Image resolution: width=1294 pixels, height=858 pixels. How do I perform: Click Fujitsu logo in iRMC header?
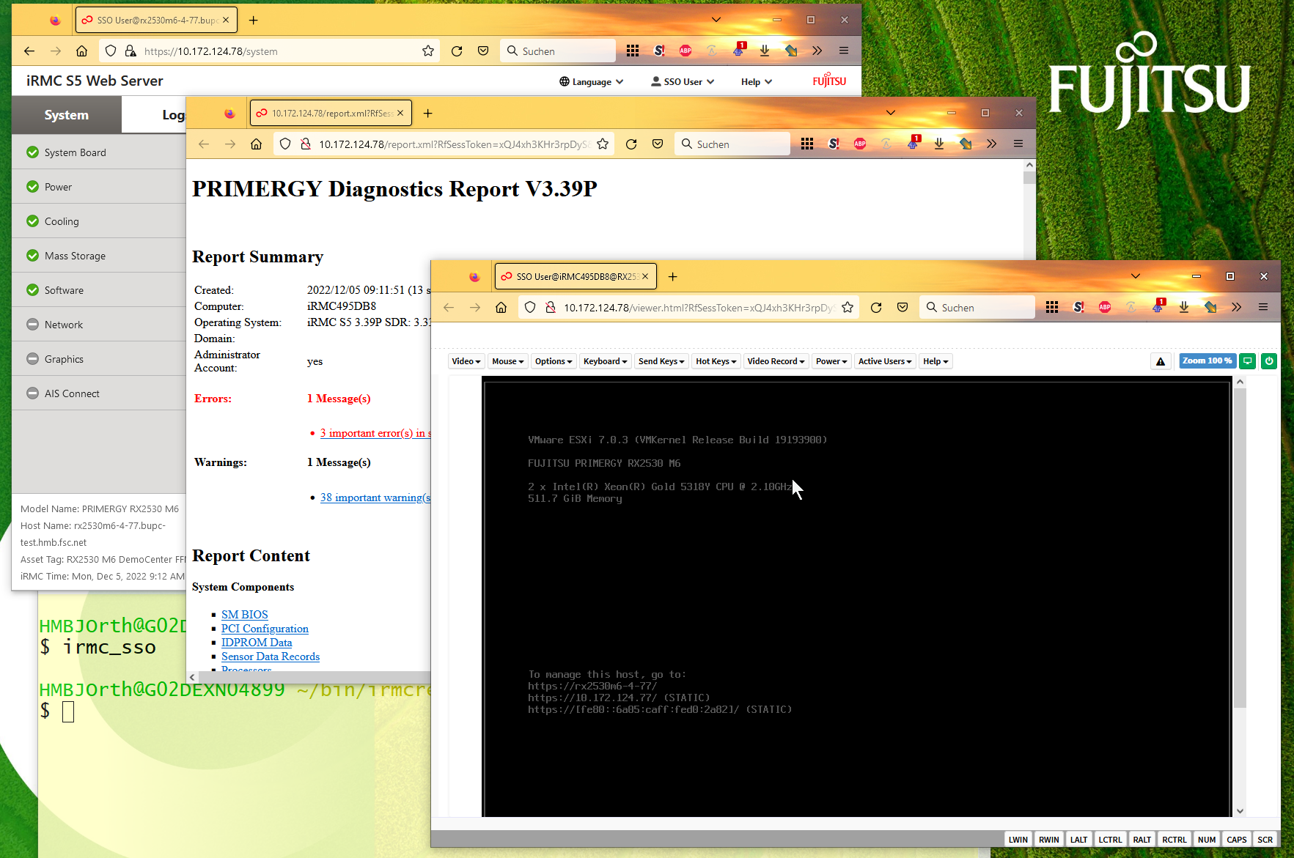(x=829, y=81)
